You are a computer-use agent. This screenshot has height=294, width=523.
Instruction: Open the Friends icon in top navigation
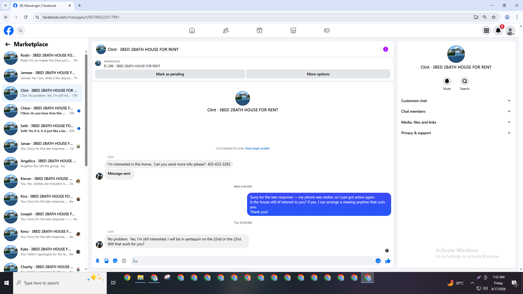click(226, 30)
